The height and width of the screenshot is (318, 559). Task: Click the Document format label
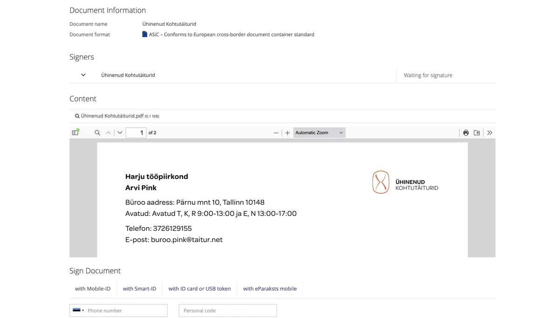pos(89,34)
